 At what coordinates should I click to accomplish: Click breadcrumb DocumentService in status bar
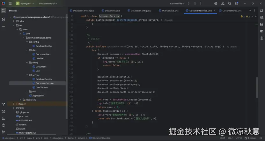pos(100,138)
